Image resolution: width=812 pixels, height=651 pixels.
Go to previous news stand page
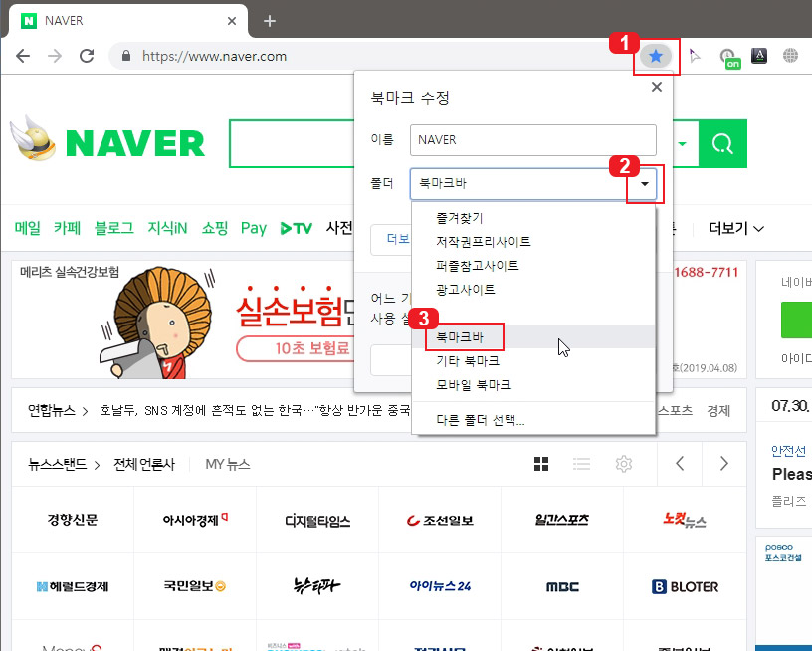coord(680,463)
